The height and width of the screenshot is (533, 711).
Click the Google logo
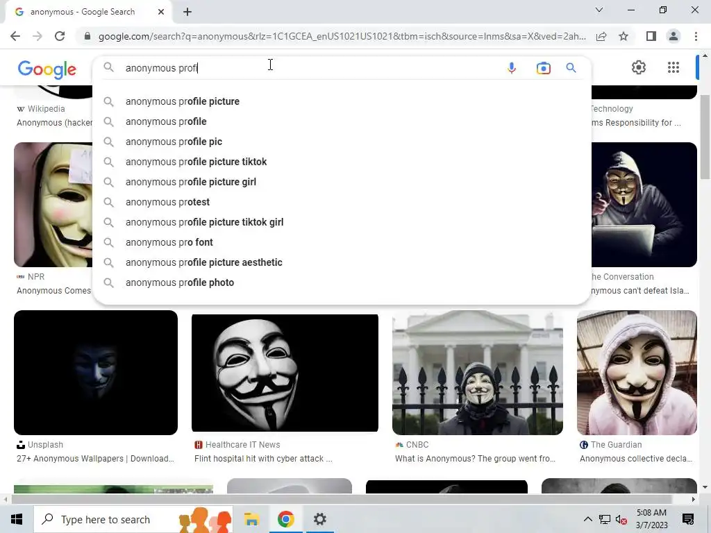[47, 69]
